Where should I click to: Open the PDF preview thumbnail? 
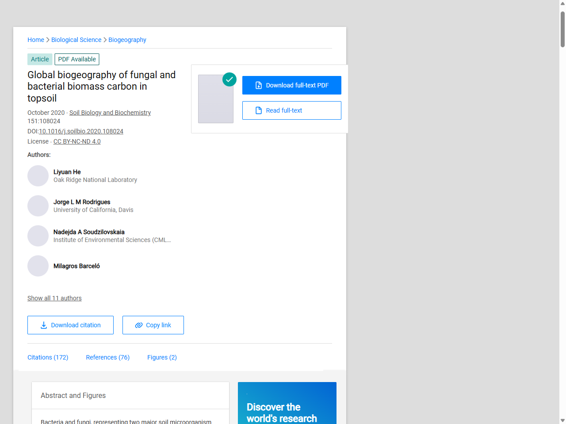216,99
